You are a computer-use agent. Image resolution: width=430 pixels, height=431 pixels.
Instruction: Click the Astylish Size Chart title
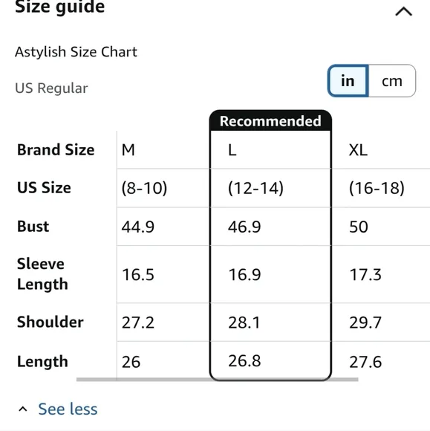[76, 52]
